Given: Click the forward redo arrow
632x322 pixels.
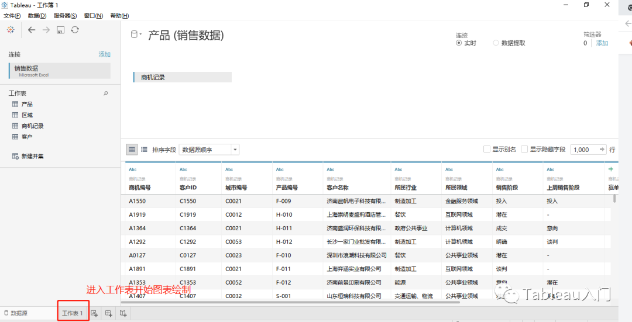Looking at the screenshot, I should 46,30.
